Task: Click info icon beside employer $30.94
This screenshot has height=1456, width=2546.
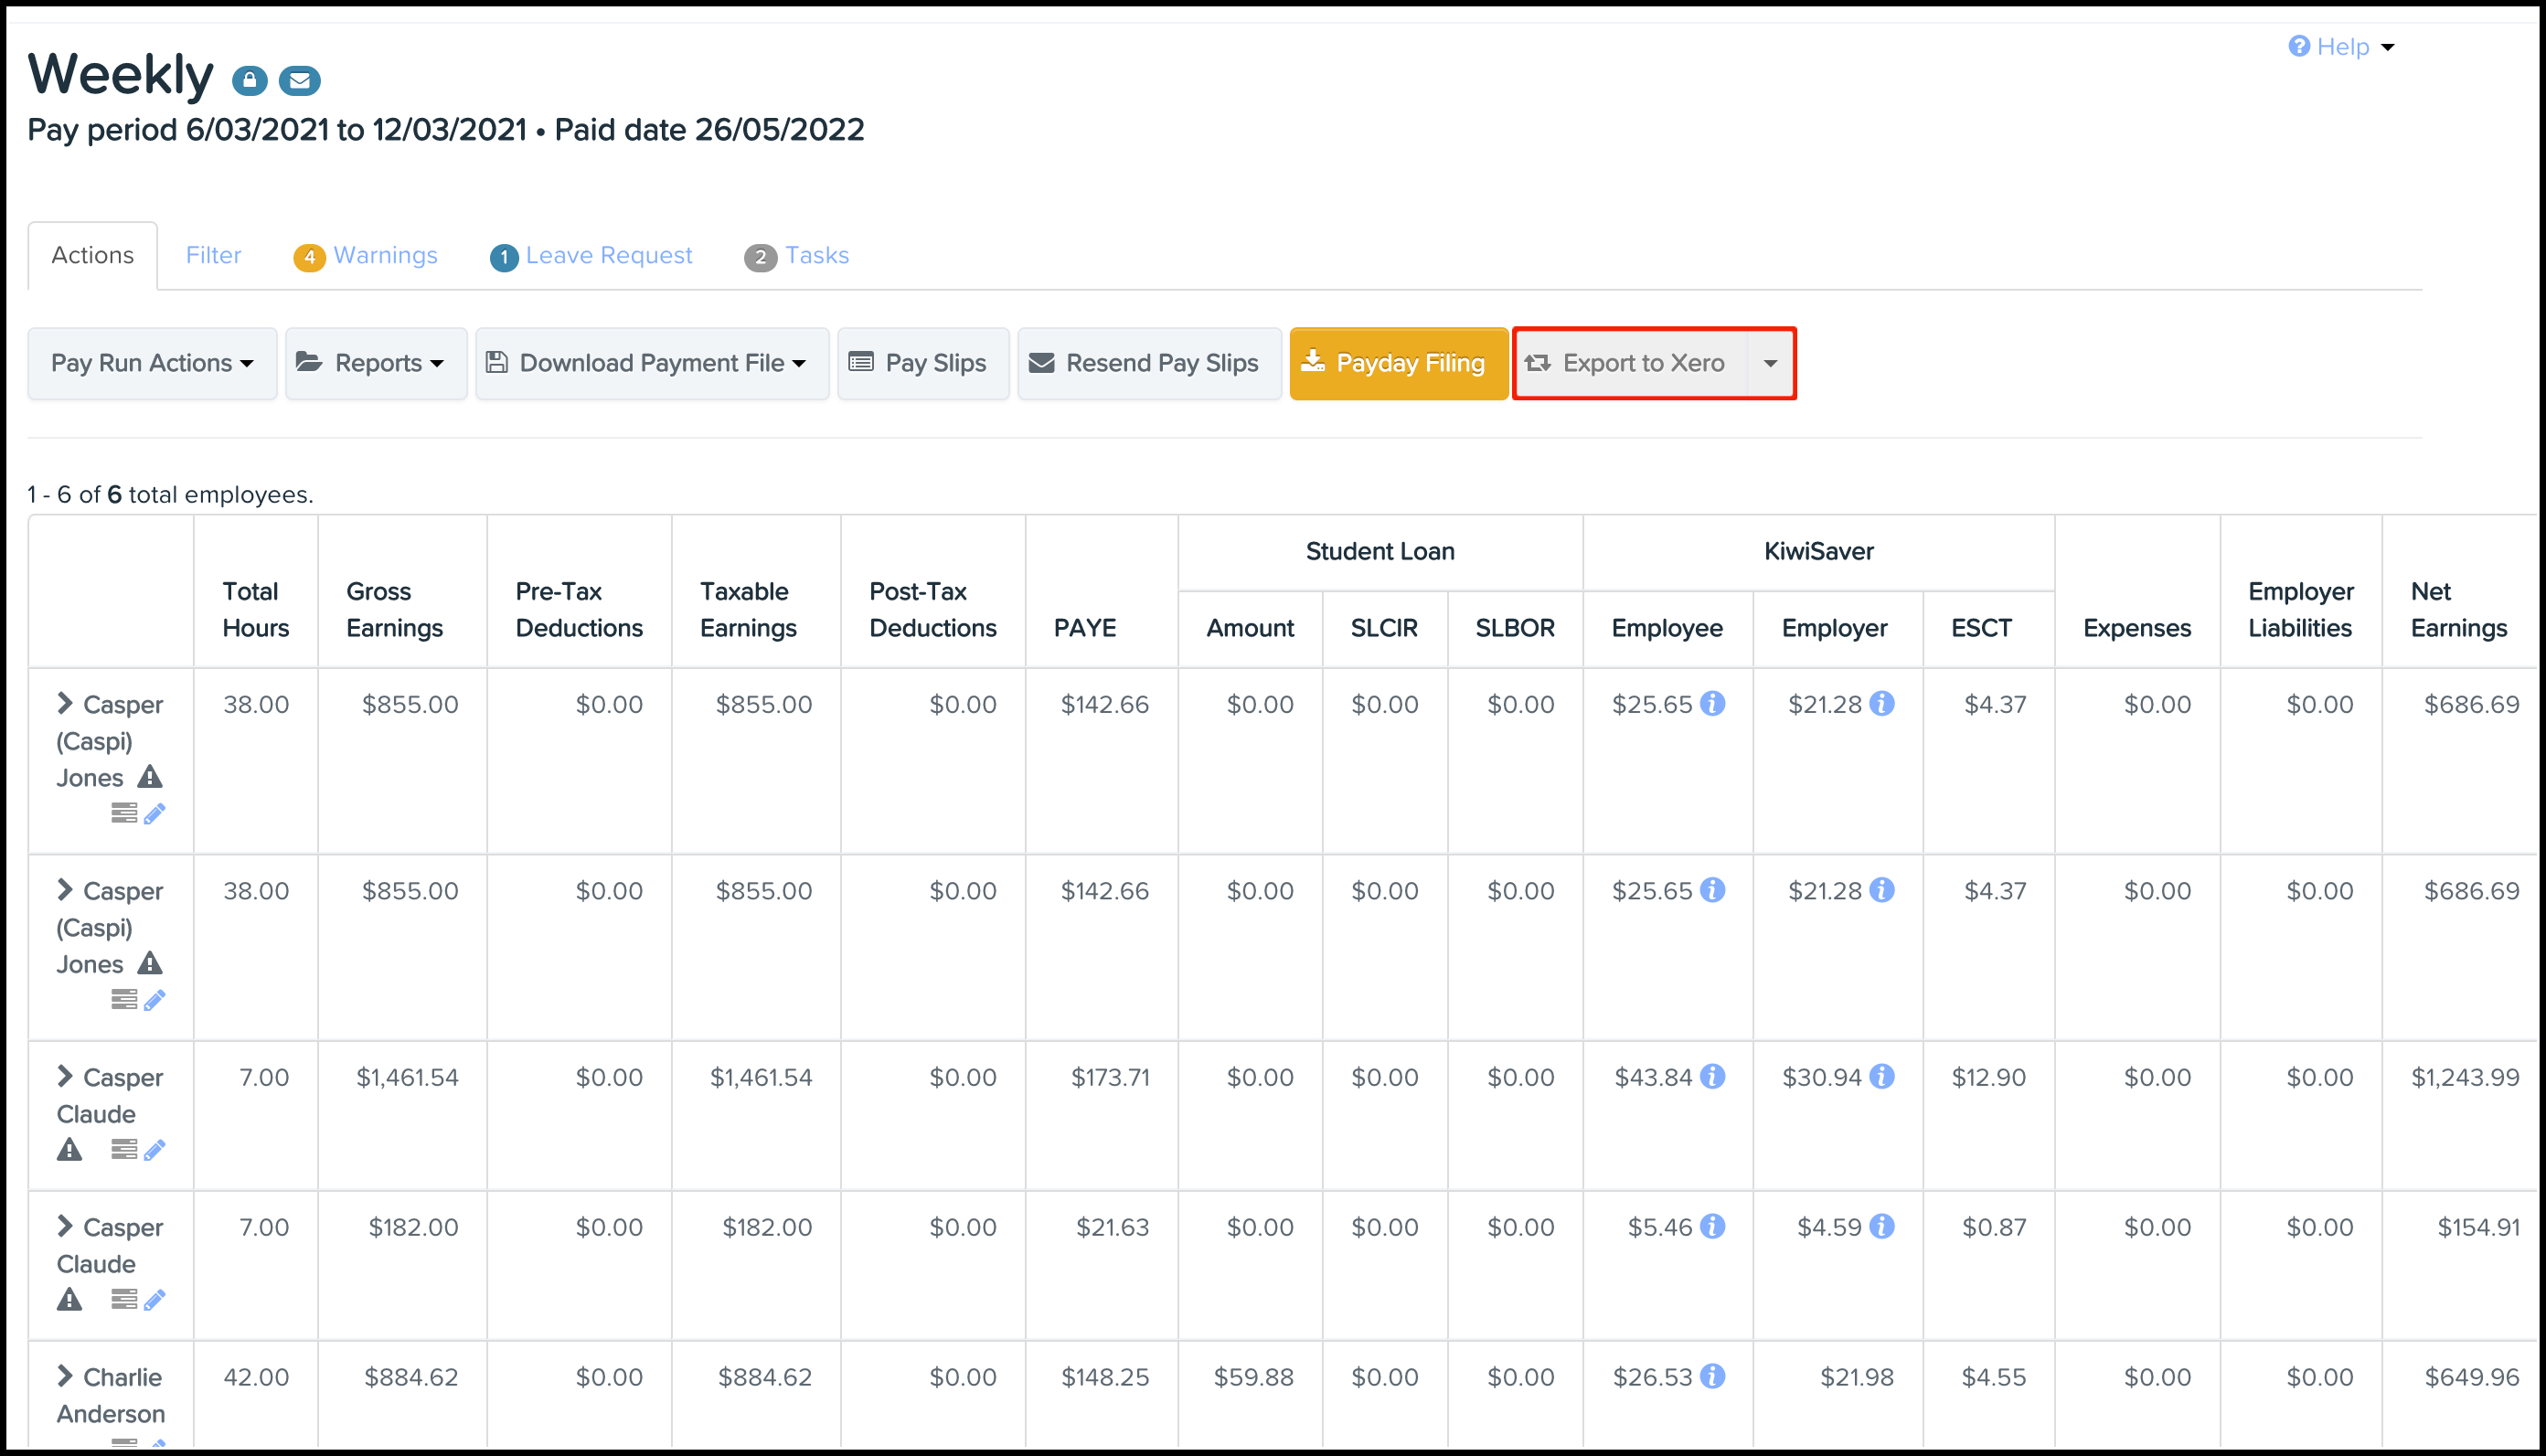Action: tap(1882, 1077)
